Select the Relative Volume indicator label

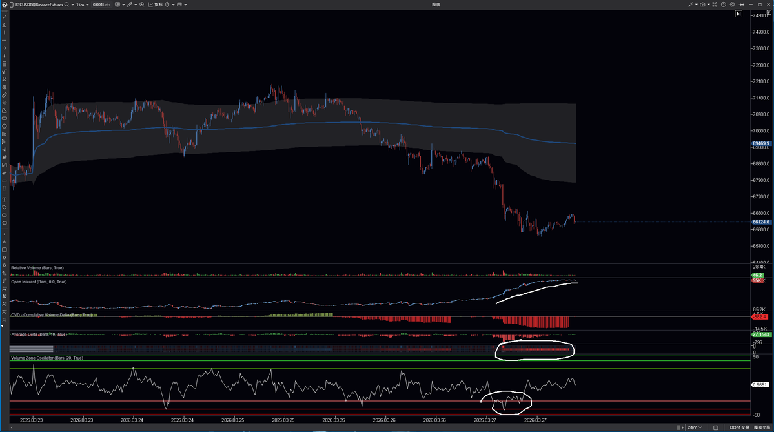[x=37, y=268]
